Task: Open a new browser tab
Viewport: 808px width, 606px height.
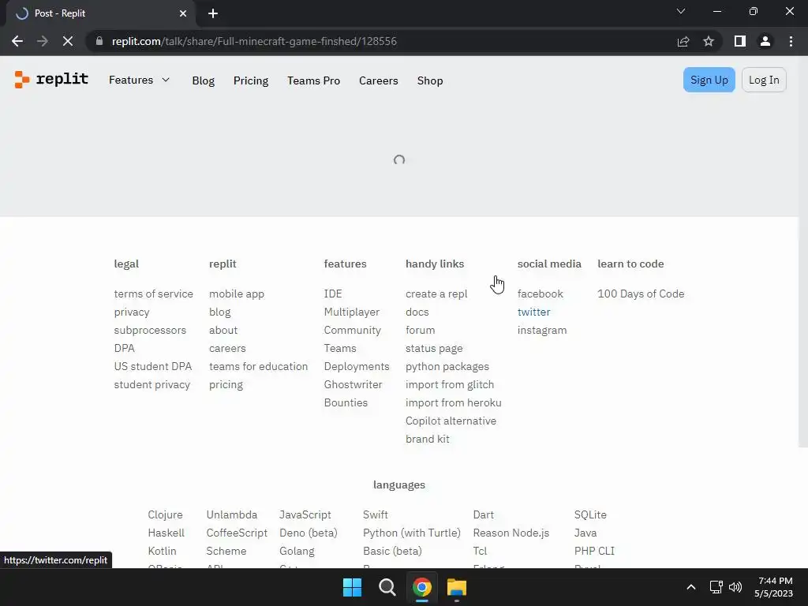Action: click(x=213, y=13)
